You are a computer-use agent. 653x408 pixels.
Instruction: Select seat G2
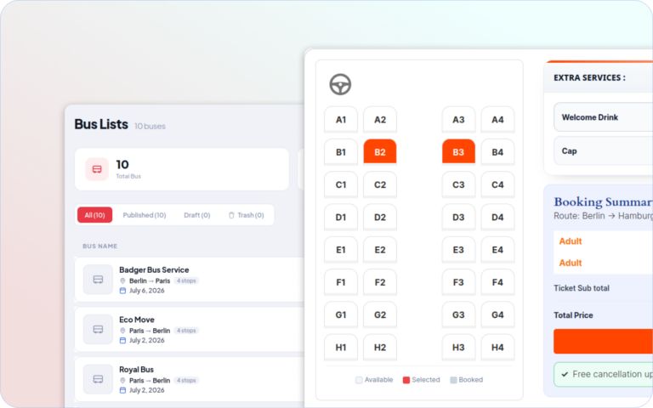click(380, 314)
